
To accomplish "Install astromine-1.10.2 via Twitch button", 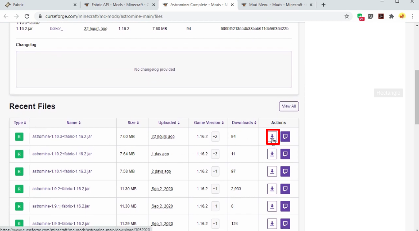I will pyautogui.click(x=285, y=154).
